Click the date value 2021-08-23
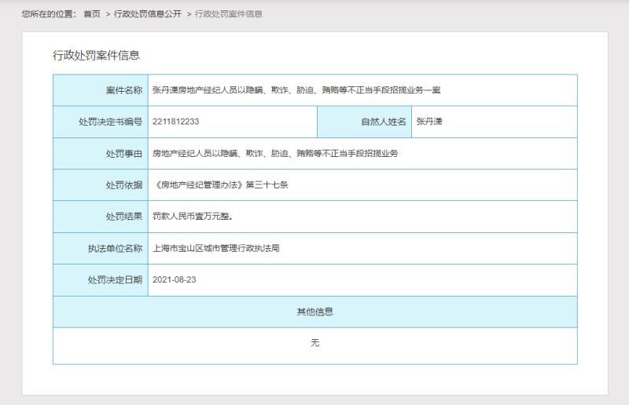Image resolution: width=629 pixels, height=405 pixels. coord(173,280)
